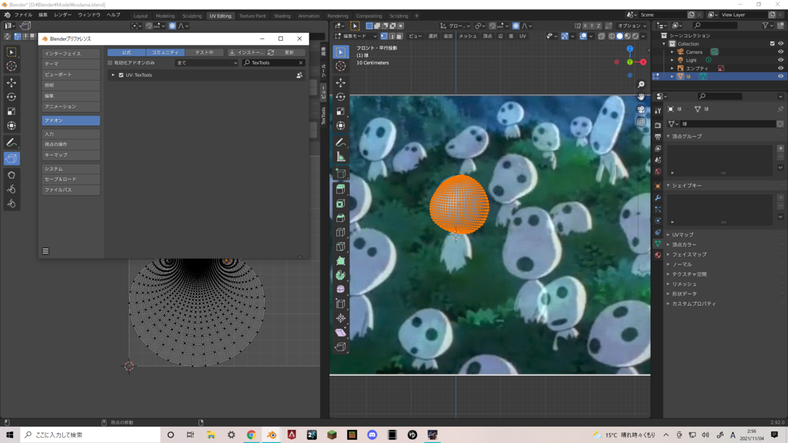Open the 全て category dropdown
This screenshot has width=788, height=443.
point(207,63)
